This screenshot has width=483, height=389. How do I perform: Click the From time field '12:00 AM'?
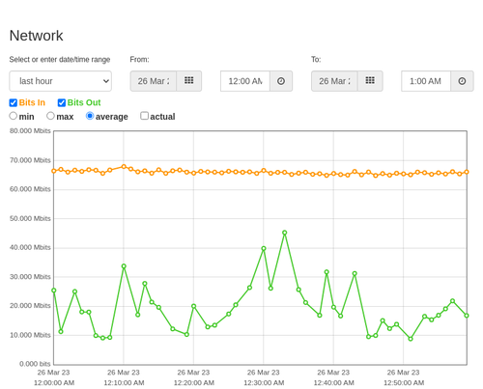coord(245,81)
